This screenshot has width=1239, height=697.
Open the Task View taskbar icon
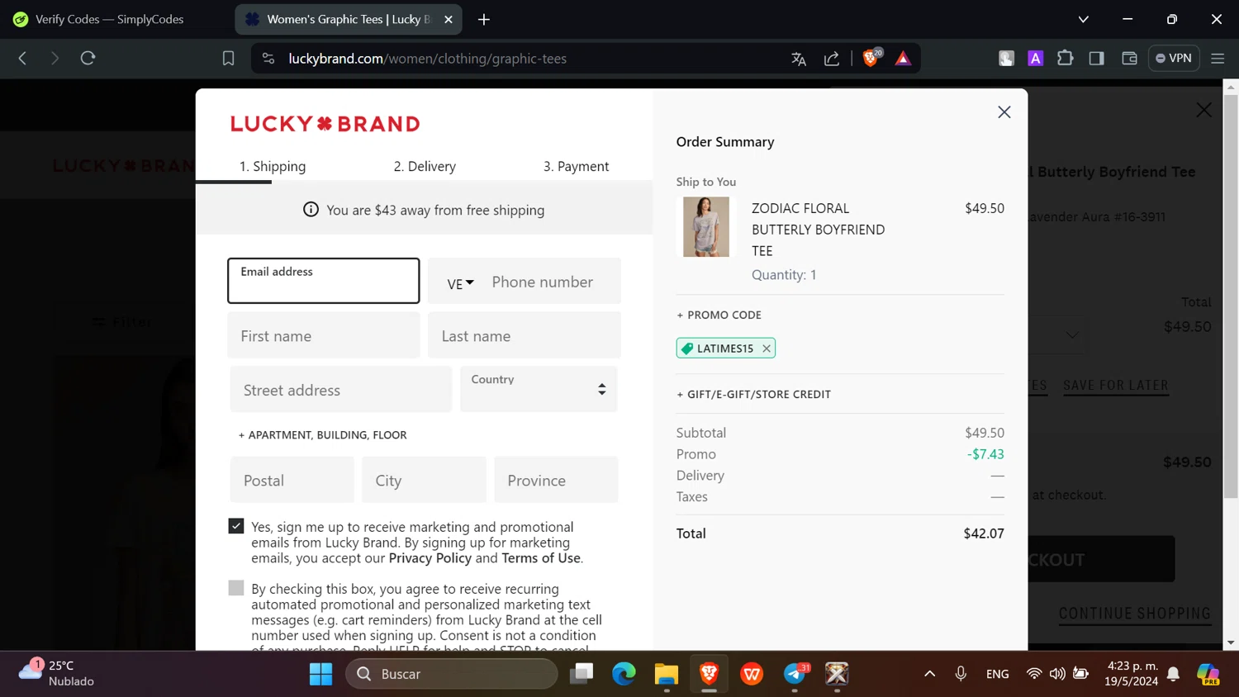coord(582,674)
